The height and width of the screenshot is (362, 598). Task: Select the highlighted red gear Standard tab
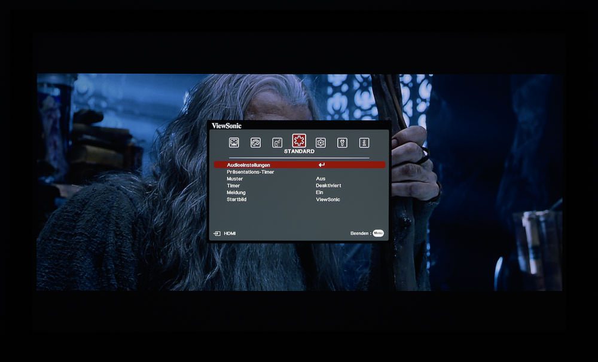tap(299, 140)
